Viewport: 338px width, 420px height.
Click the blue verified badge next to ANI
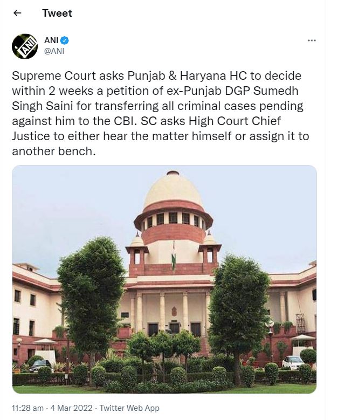(65, 40)
